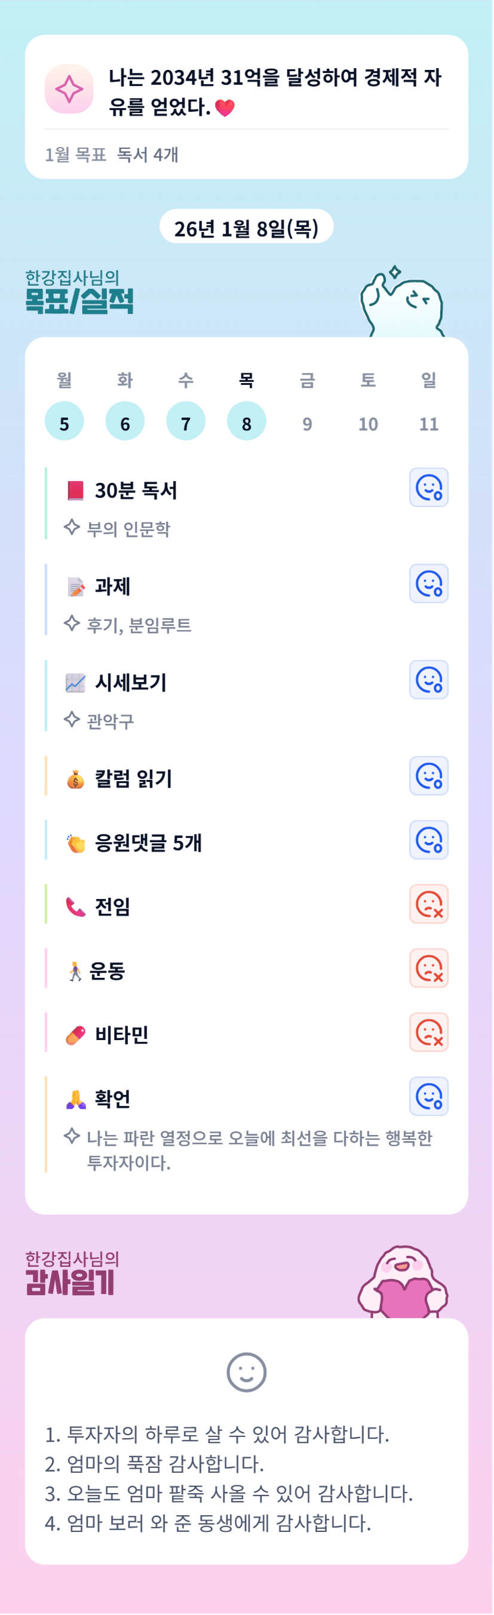Click the memo icon beside 과제

pos(75,587)
